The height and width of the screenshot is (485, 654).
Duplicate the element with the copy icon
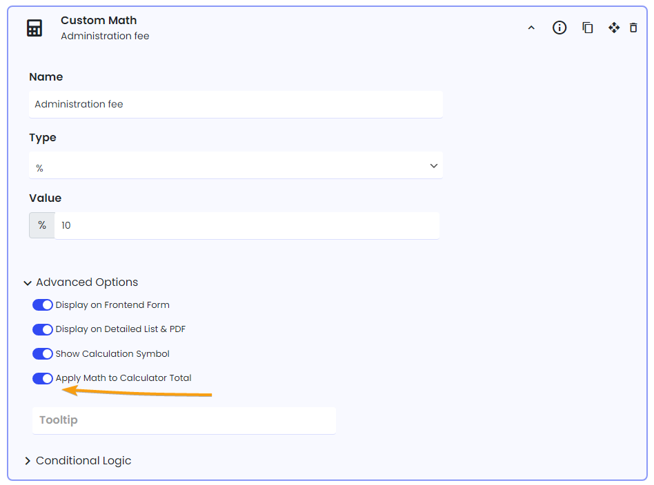[x=587, y=28]
